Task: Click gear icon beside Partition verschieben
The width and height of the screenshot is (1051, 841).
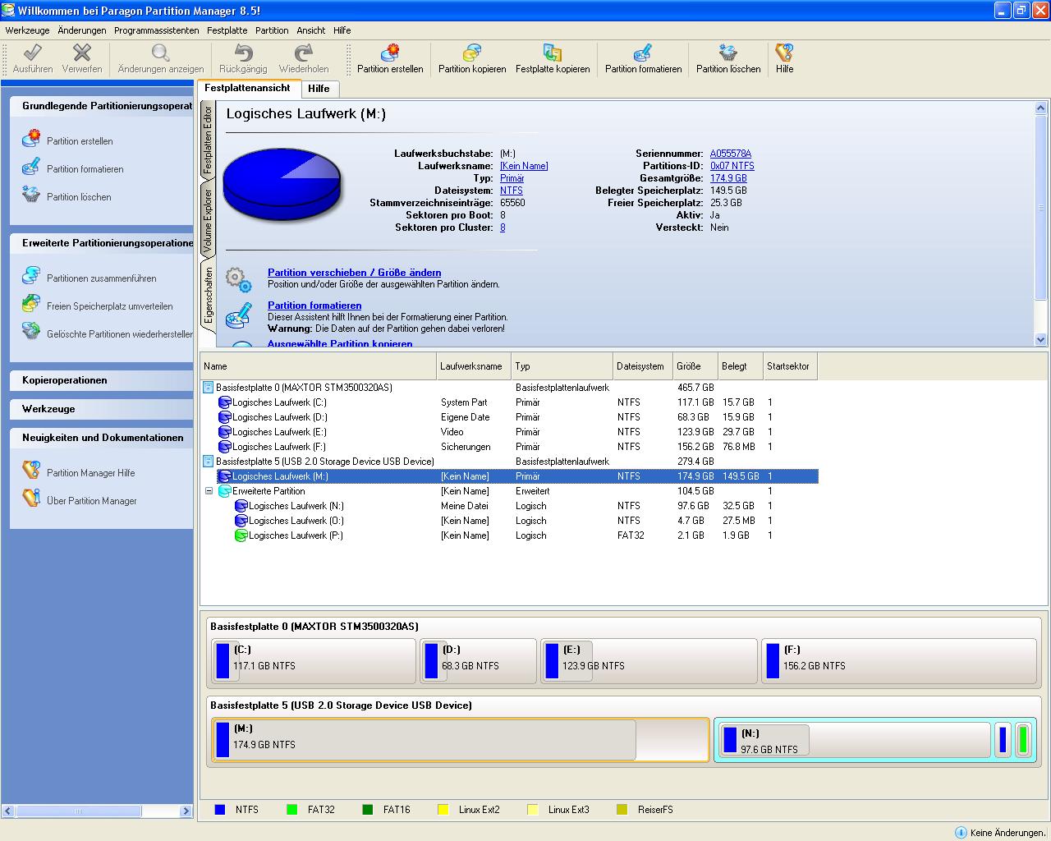Action: pyautogui.click(x=239, y=279)
